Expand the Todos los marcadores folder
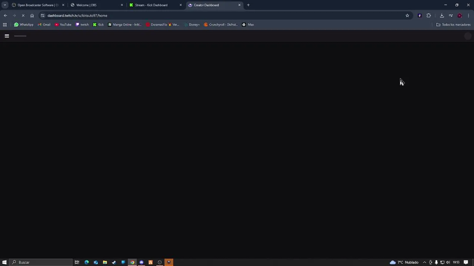This screenshot has height=266, width=474. pyautogui.click(x=453, y=25)
